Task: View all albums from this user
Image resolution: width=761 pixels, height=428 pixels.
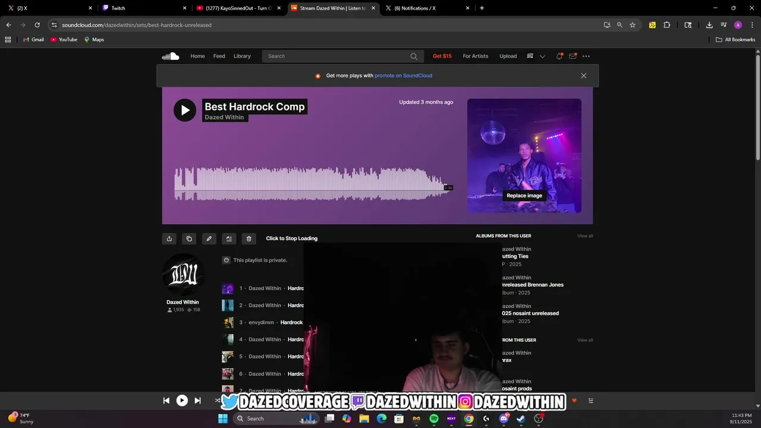Action: point(585,236)
